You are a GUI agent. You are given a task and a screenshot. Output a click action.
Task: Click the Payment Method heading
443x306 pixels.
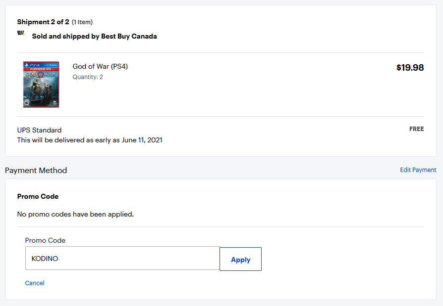pos(36,171)
